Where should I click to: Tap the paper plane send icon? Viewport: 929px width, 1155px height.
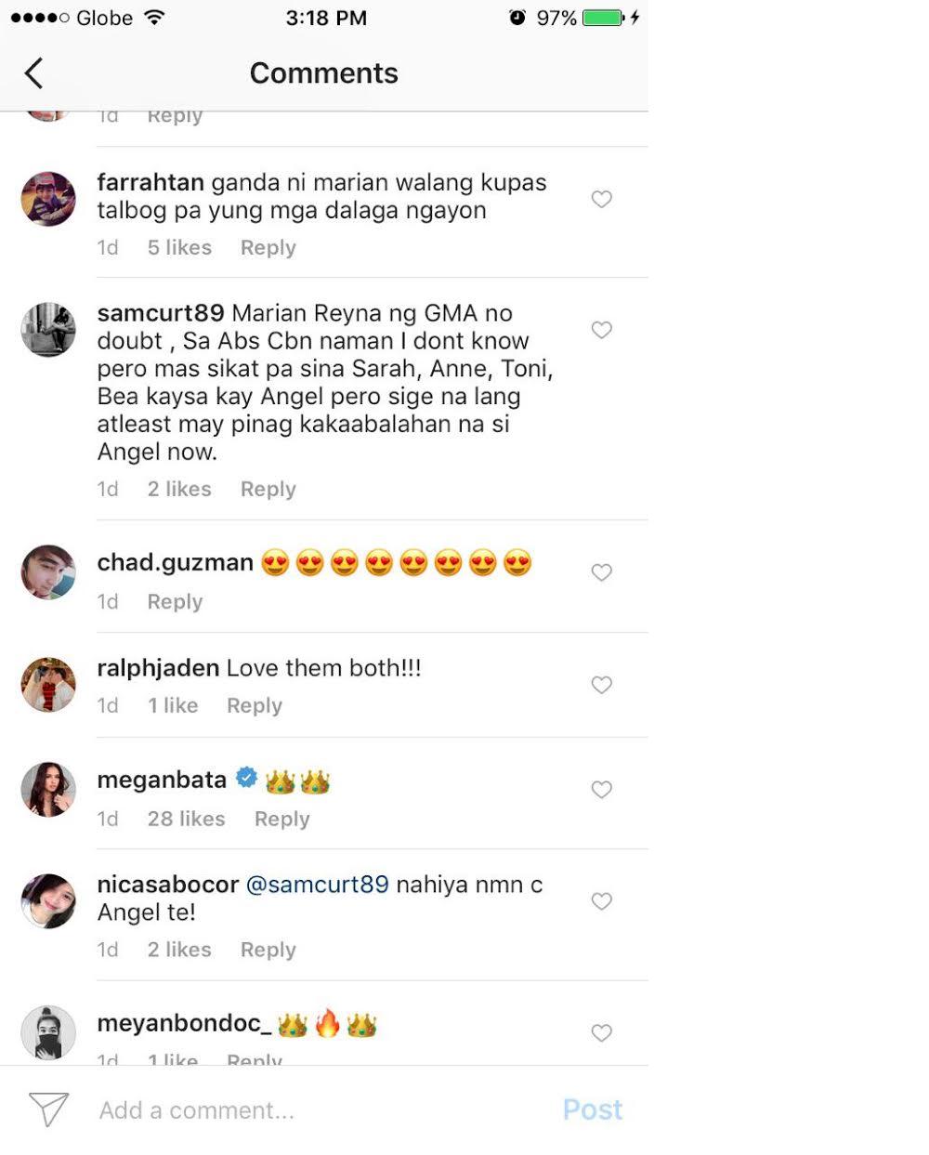click(x=48, y=1109)
